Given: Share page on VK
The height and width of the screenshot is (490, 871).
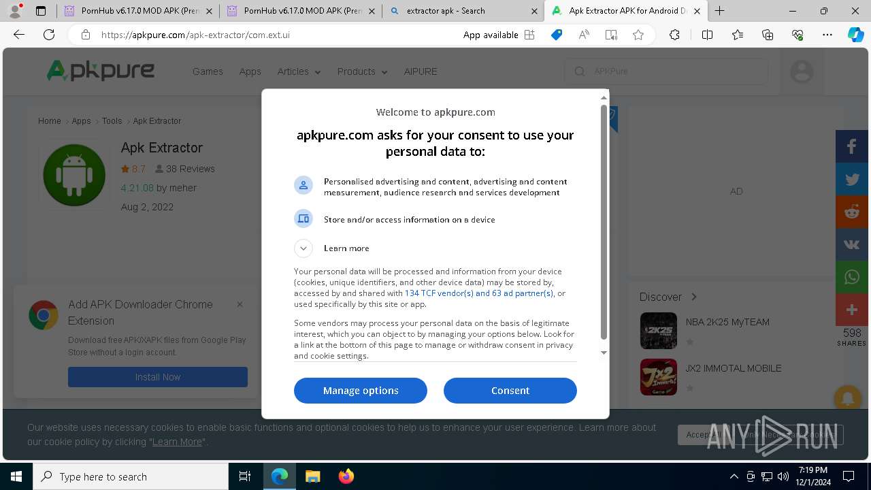Looking at the screenshot, I should click(x=852, y=244).
